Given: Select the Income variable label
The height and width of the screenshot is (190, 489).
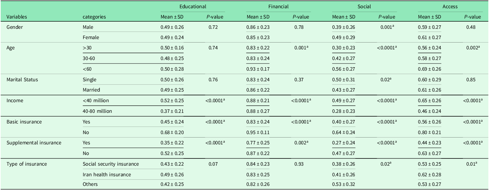Looking at the screenshot, I should click(x=15, y=100).
